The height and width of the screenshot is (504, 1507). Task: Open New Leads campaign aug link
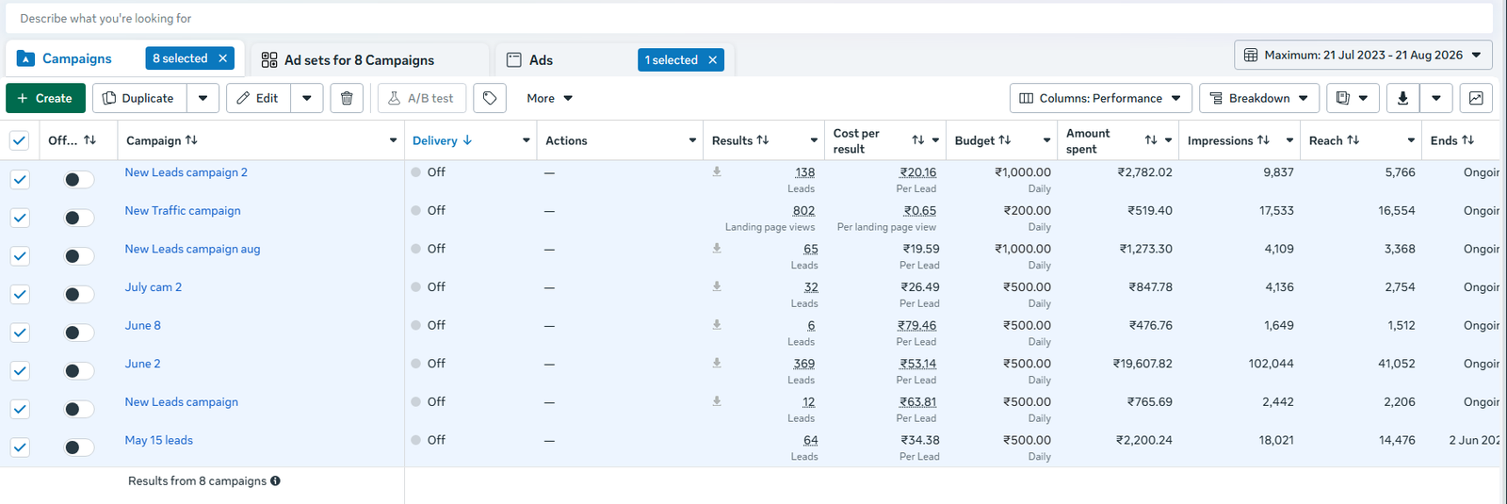[x=192, y=249]
